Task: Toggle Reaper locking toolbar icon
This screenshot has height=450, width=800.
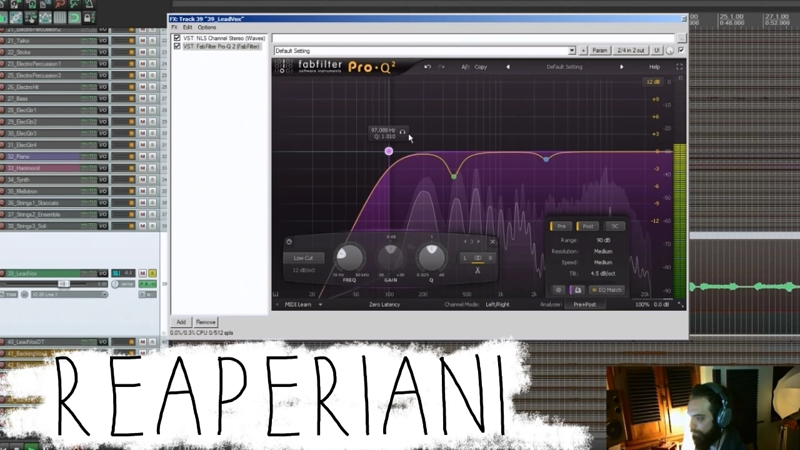Action: tap(88, 17)
